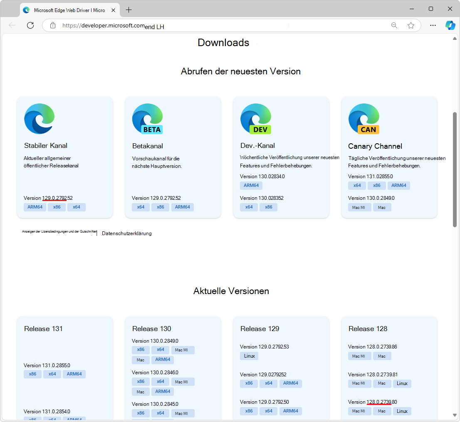
Task: Click the refresh page icon
Action: tap(30, 25)
